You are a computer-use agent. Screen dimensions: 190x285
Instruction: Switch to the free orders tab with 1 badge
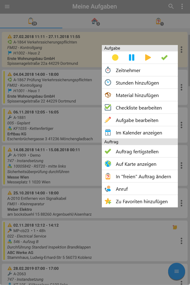(x=159, y=22)
